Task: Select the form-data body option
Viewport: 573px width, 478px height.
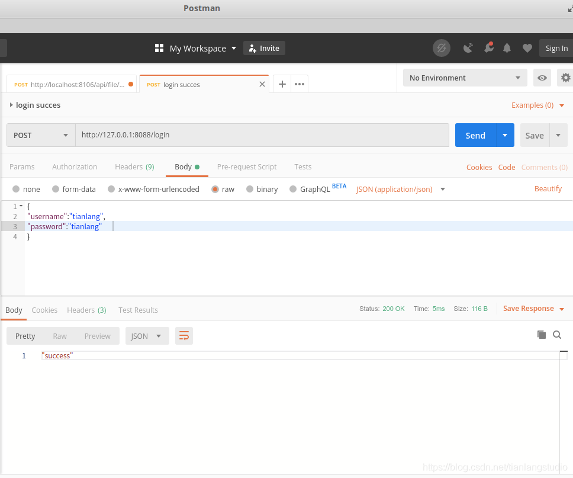Action: 74,189
